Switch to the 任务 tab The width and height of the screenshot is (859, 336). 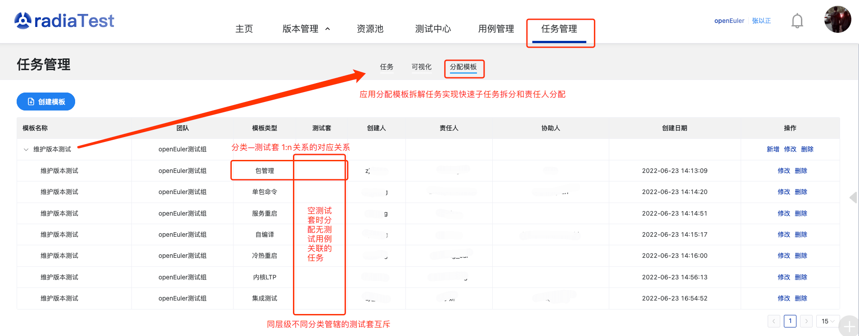pos(387,67)
